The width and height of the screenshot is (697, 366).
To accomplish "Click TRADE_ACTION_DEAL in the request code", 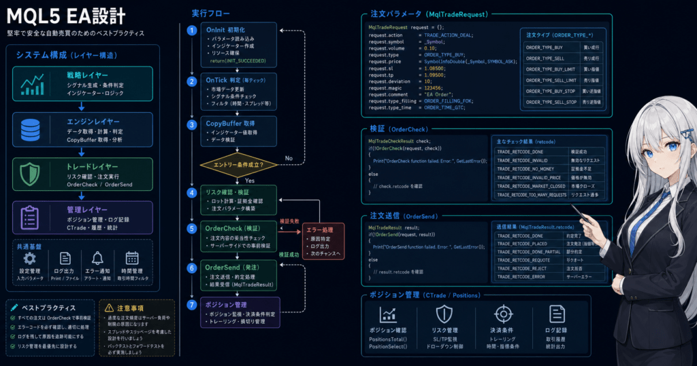I will (449, 35).
